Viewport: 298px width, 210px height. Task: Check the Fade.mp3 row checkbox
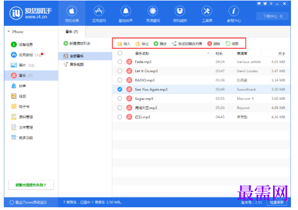click(120, 62)
